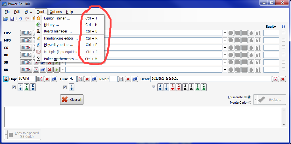
Task: Expand the BB range dropdown arrow
Action: (x=225, y=69)
